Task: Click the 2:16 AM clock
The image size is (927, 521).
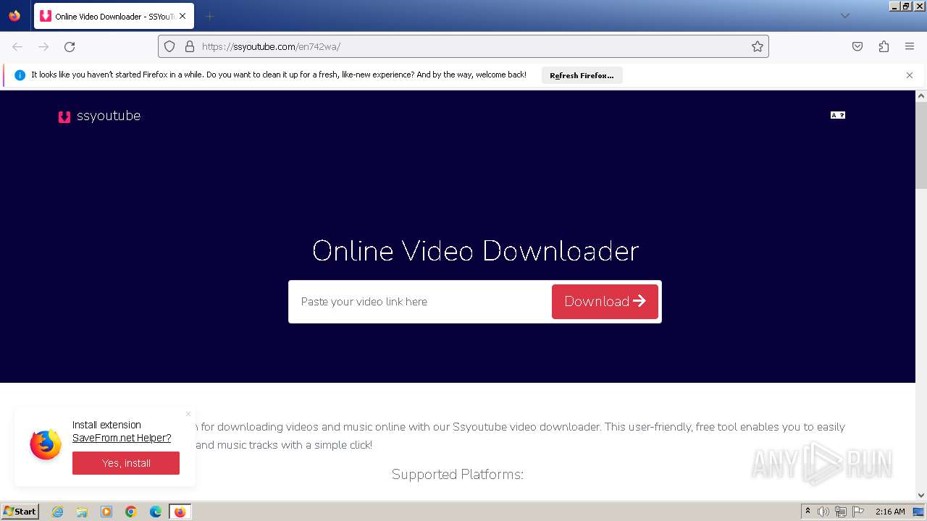Action: 889,512
